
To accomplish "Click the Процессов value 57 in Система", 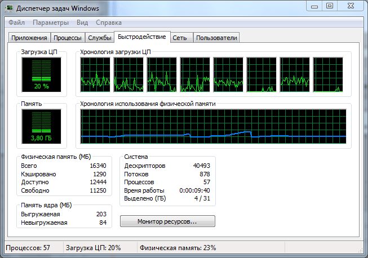I will [x=207, y=182].
